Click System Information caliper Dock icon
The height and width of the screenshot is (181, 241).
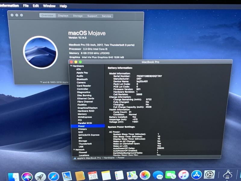pyautogui.click(x=228, y=174)
